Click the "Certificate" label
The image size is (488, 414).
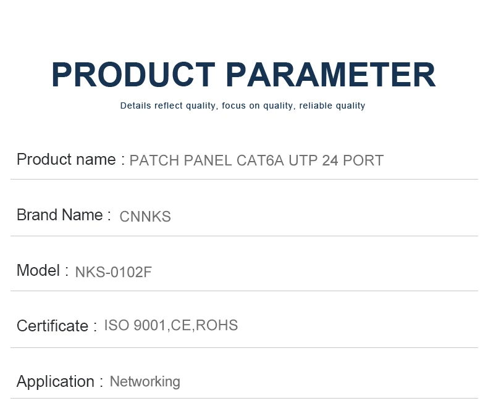click(53, 326)
